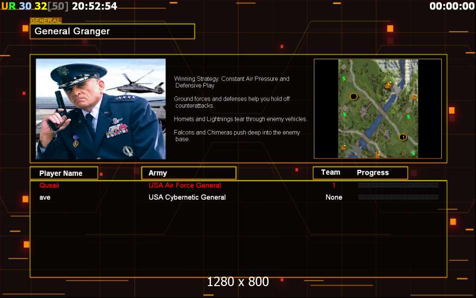Click the 'Army' column header
The image size is (476, 298).
[189, 173]
